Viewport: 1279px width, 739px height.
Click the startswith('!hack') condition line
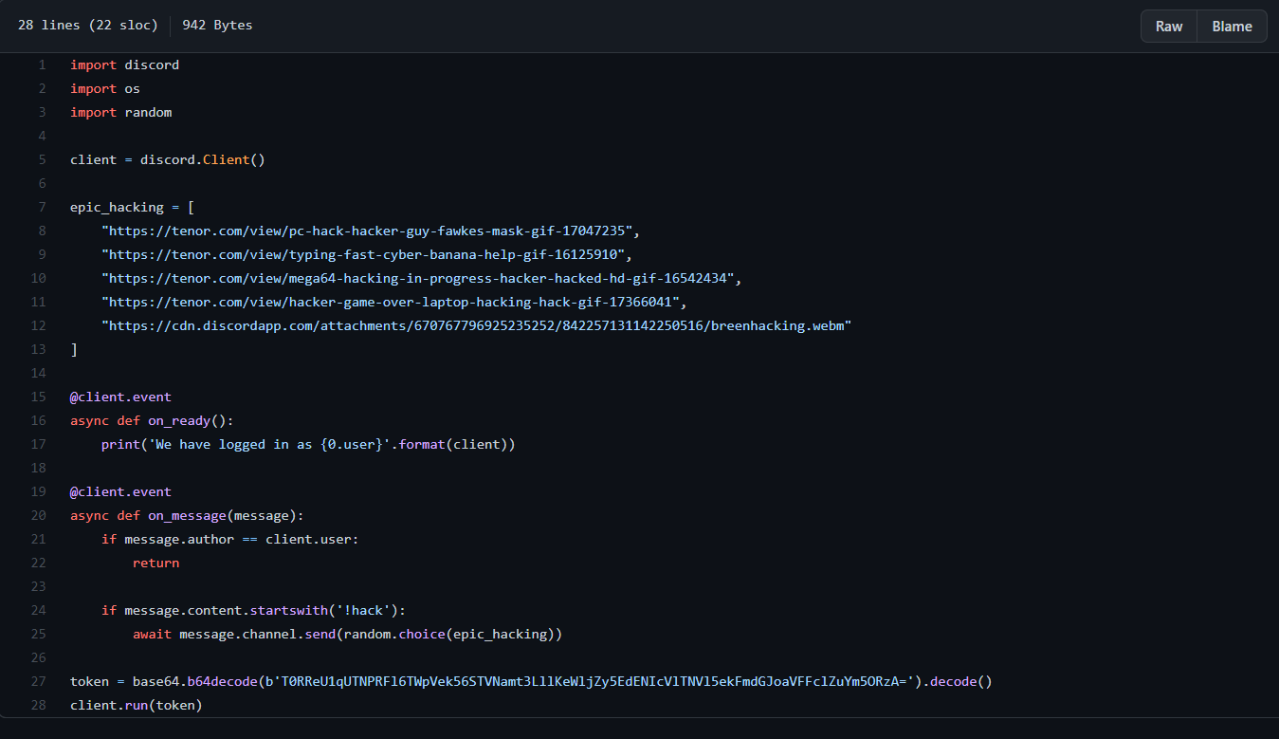coord(253,610)
